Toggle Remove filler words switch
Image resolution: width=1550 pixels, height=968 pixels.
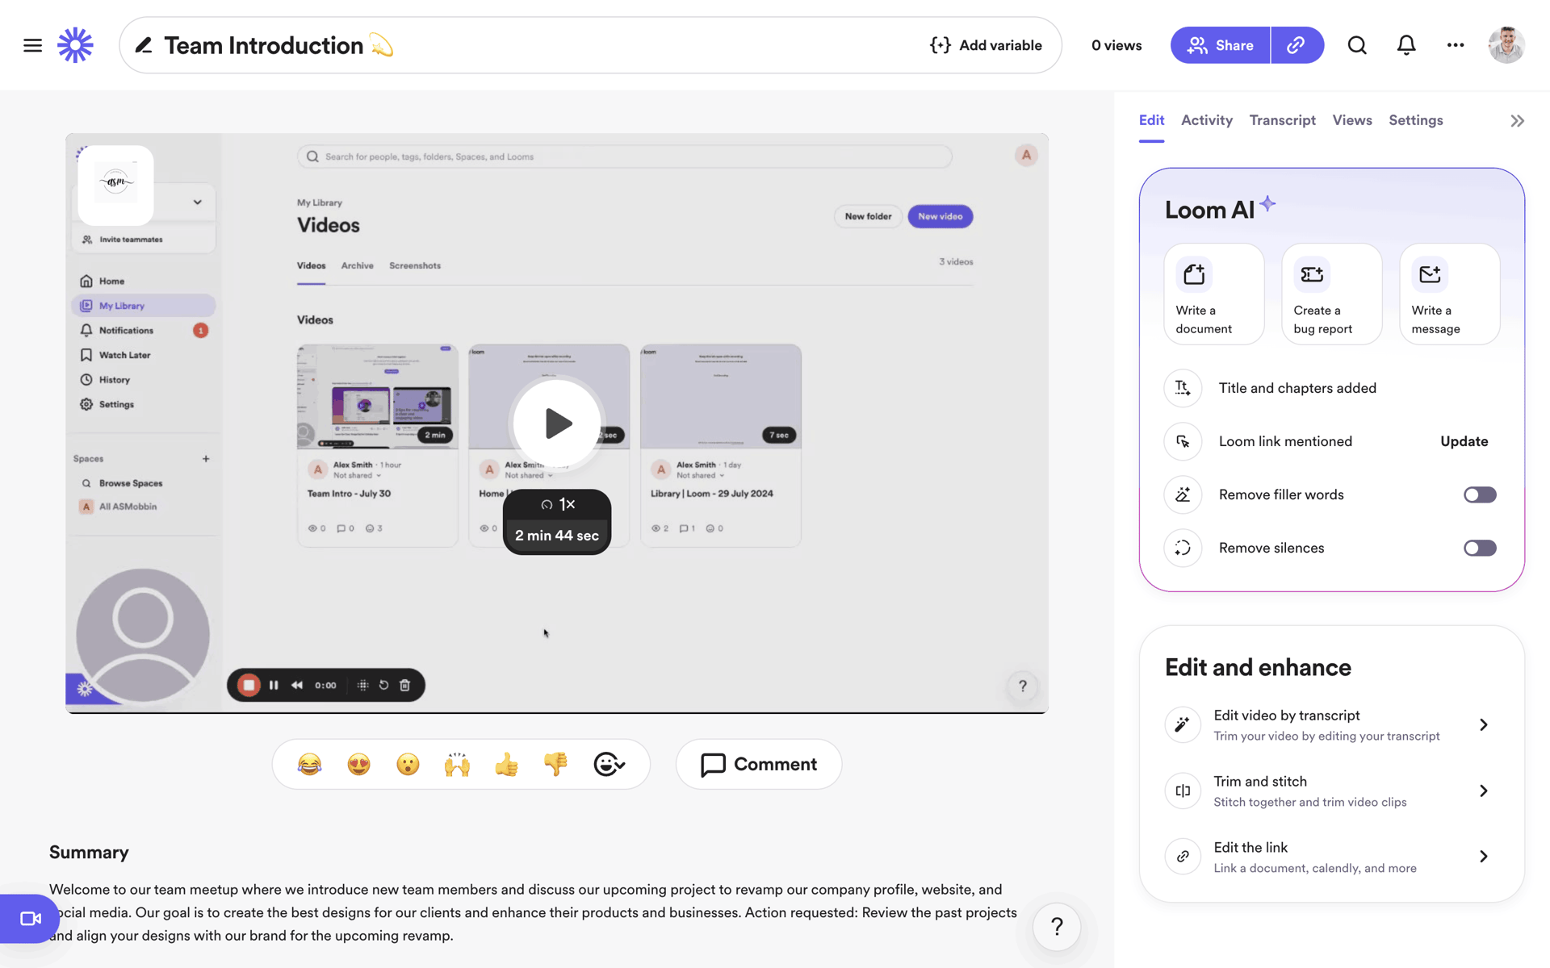pos(1480,494)
